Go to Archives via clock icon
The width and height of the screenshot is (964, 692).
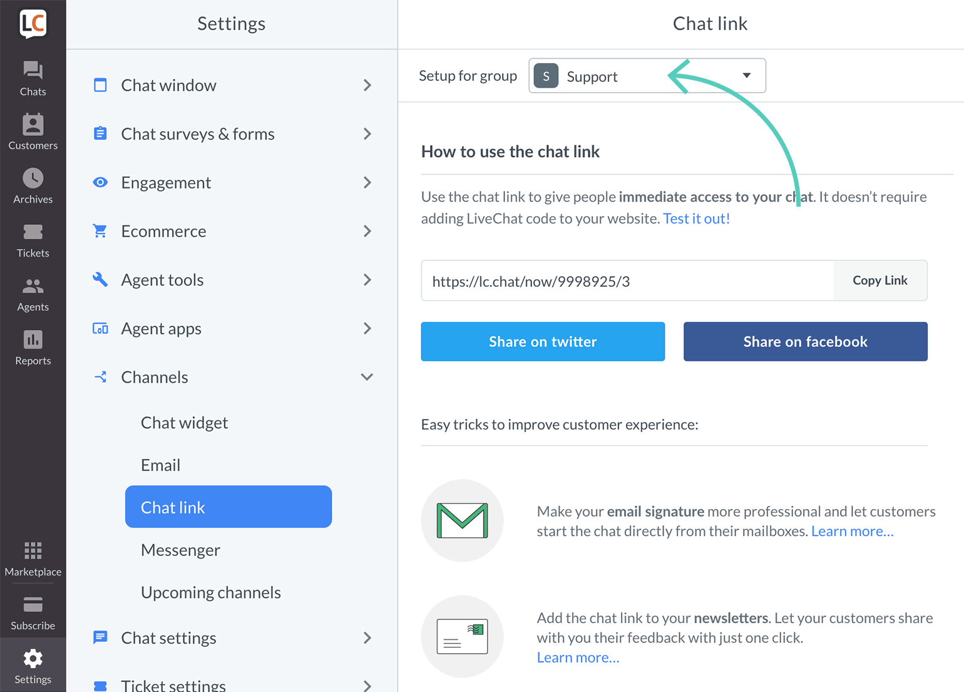coord(33,178)
